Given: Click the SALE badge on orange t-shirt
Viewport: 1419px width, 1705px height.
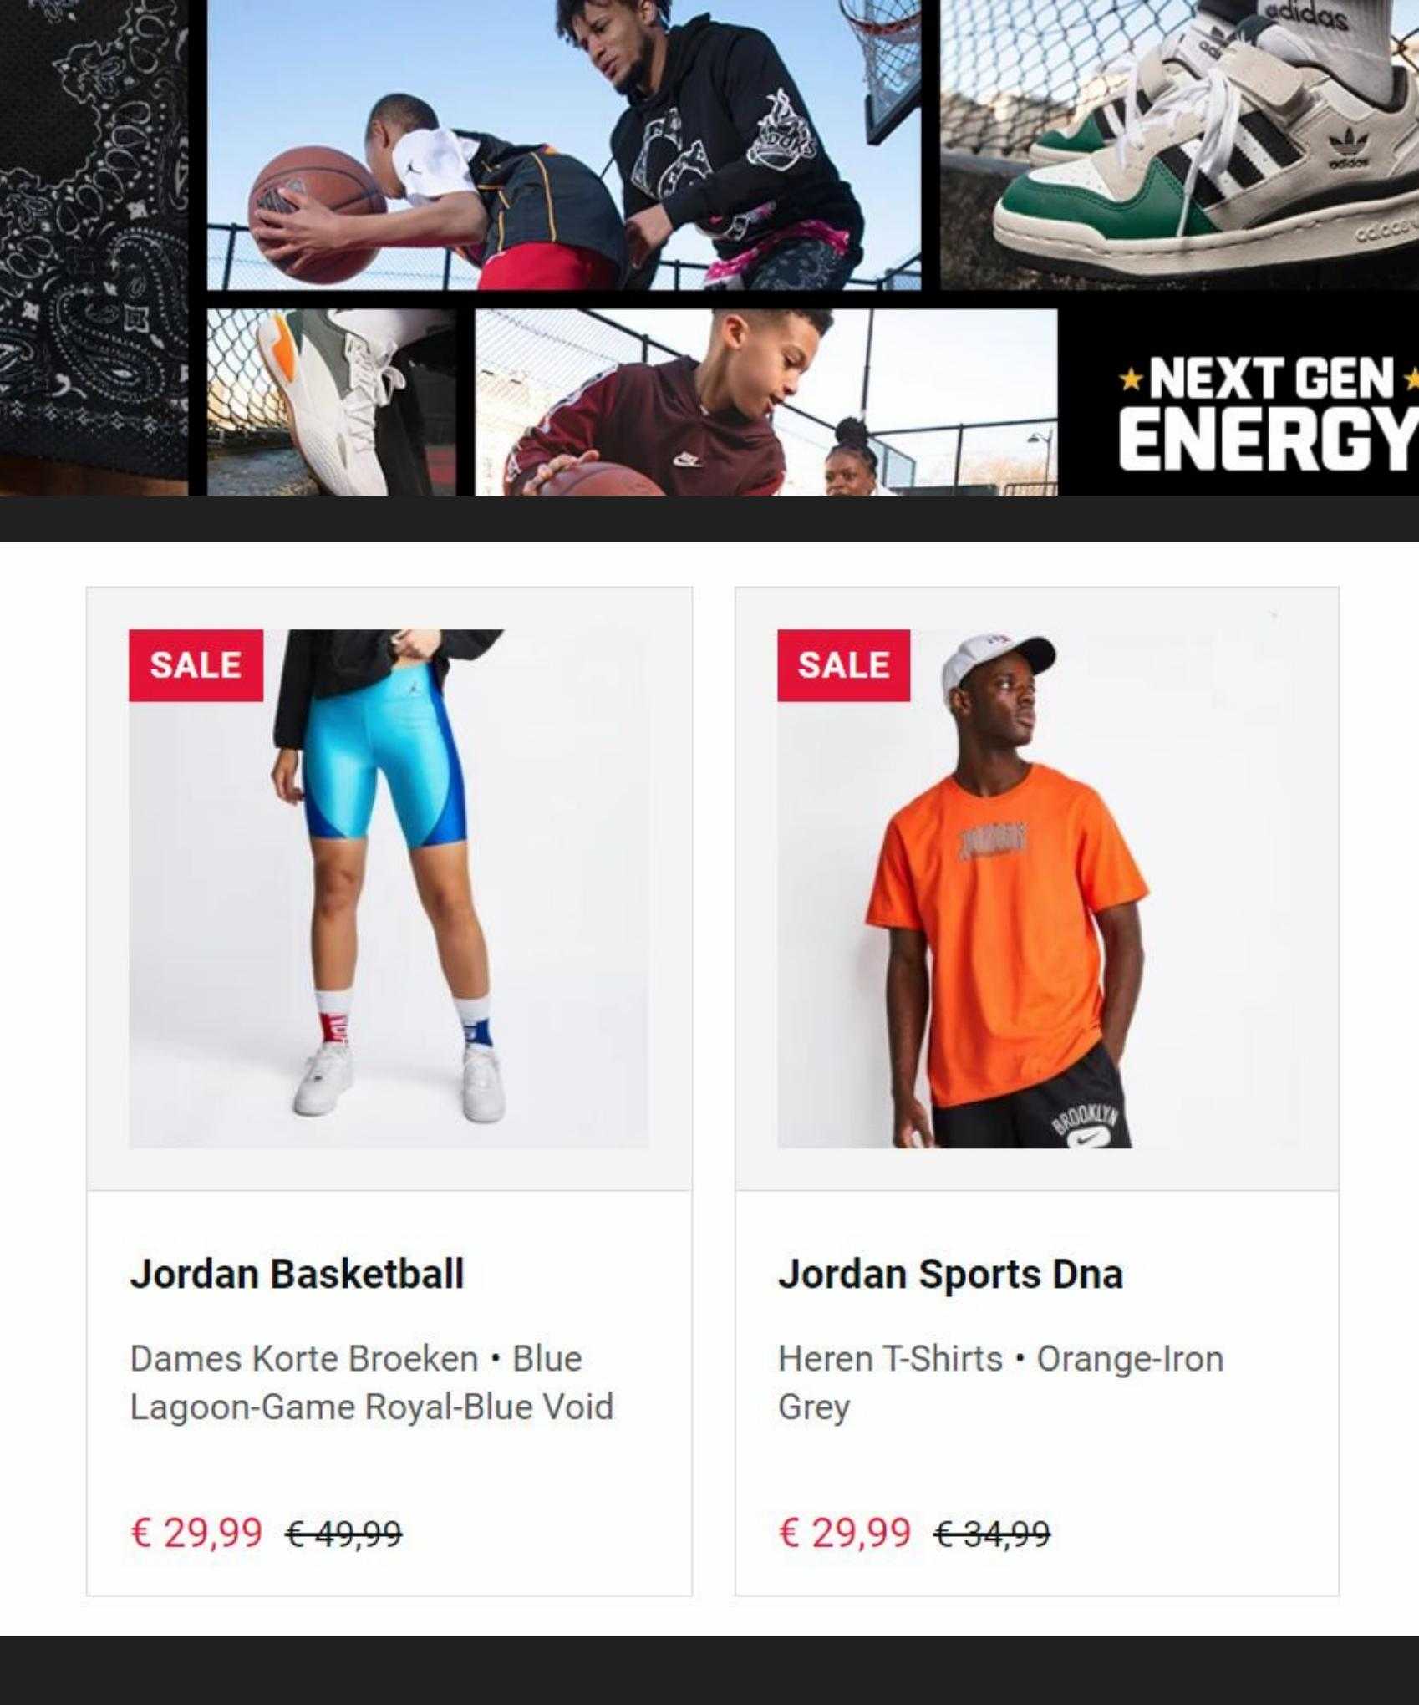Looking at the screenshot, I should [x=843, y=665].
